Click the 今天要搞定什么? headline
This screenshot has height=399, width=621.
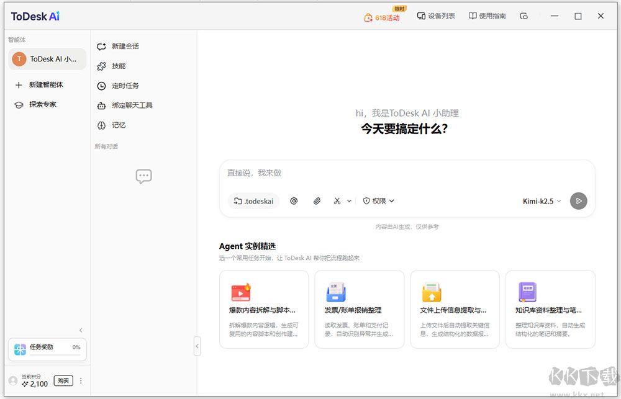404,128
